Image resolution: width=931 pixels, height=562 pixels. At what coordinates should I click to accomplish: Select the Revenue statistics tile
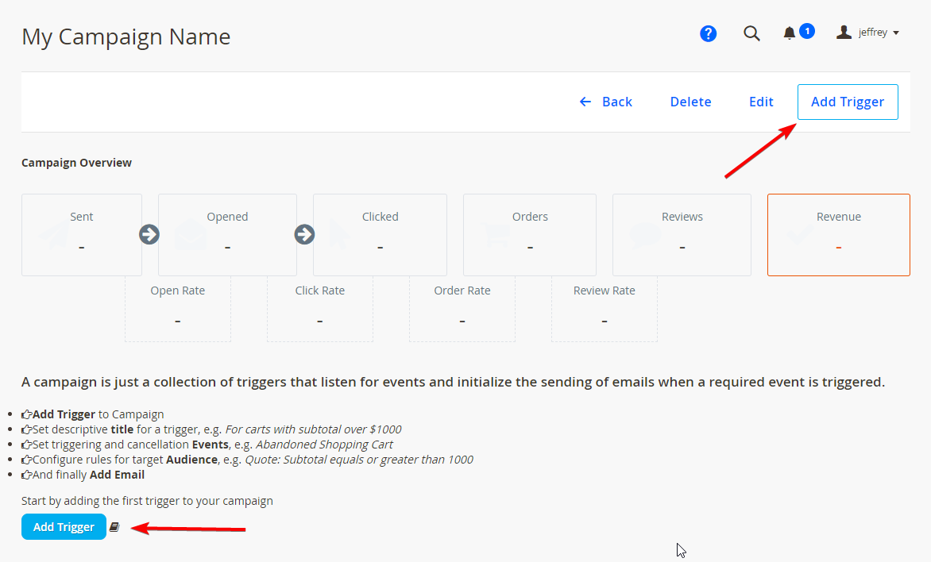[x=838, y=235]
